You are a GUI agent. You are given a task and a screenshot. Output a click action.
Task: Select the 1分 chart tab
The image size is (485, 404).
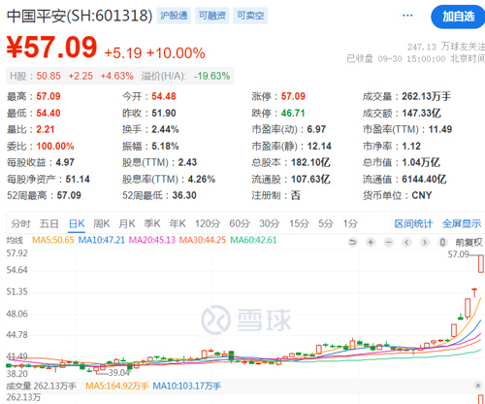(x=350, y=223)
